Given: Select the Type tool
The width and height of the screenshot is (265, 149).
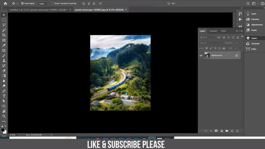Looking at the screenshot, I should (4, 96).
